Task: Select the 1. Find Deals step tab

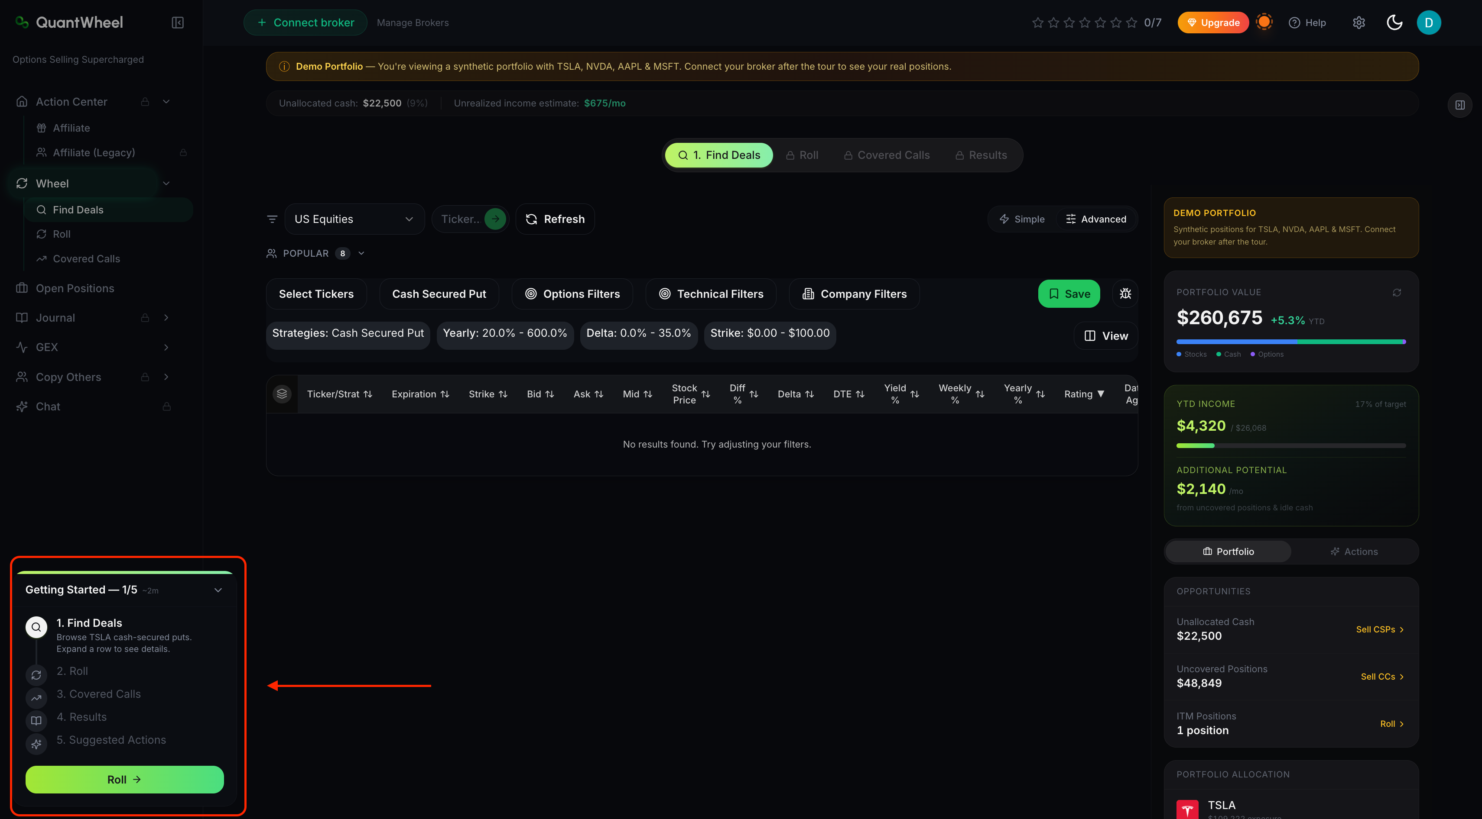Action: coord(718,155)
